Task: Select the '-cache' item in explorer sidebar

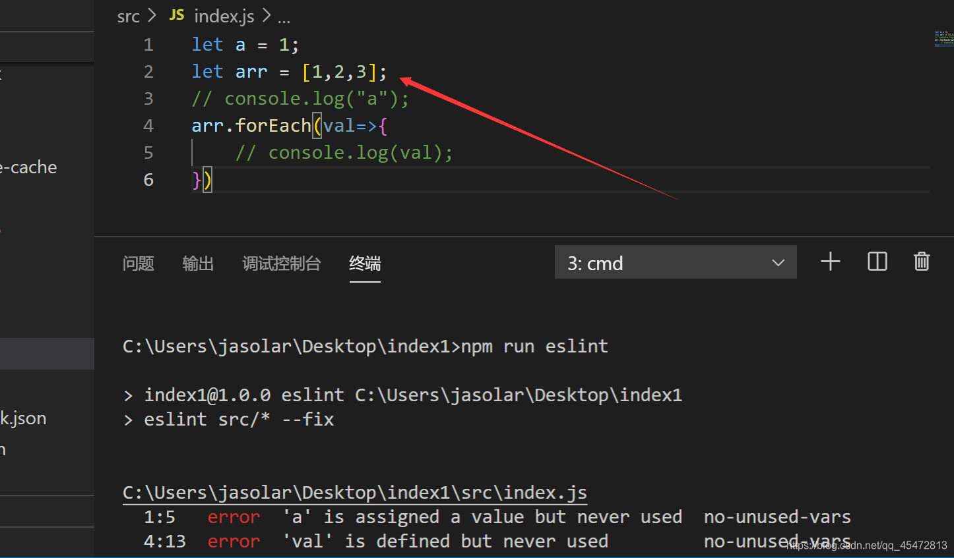Action: point(28,167)
